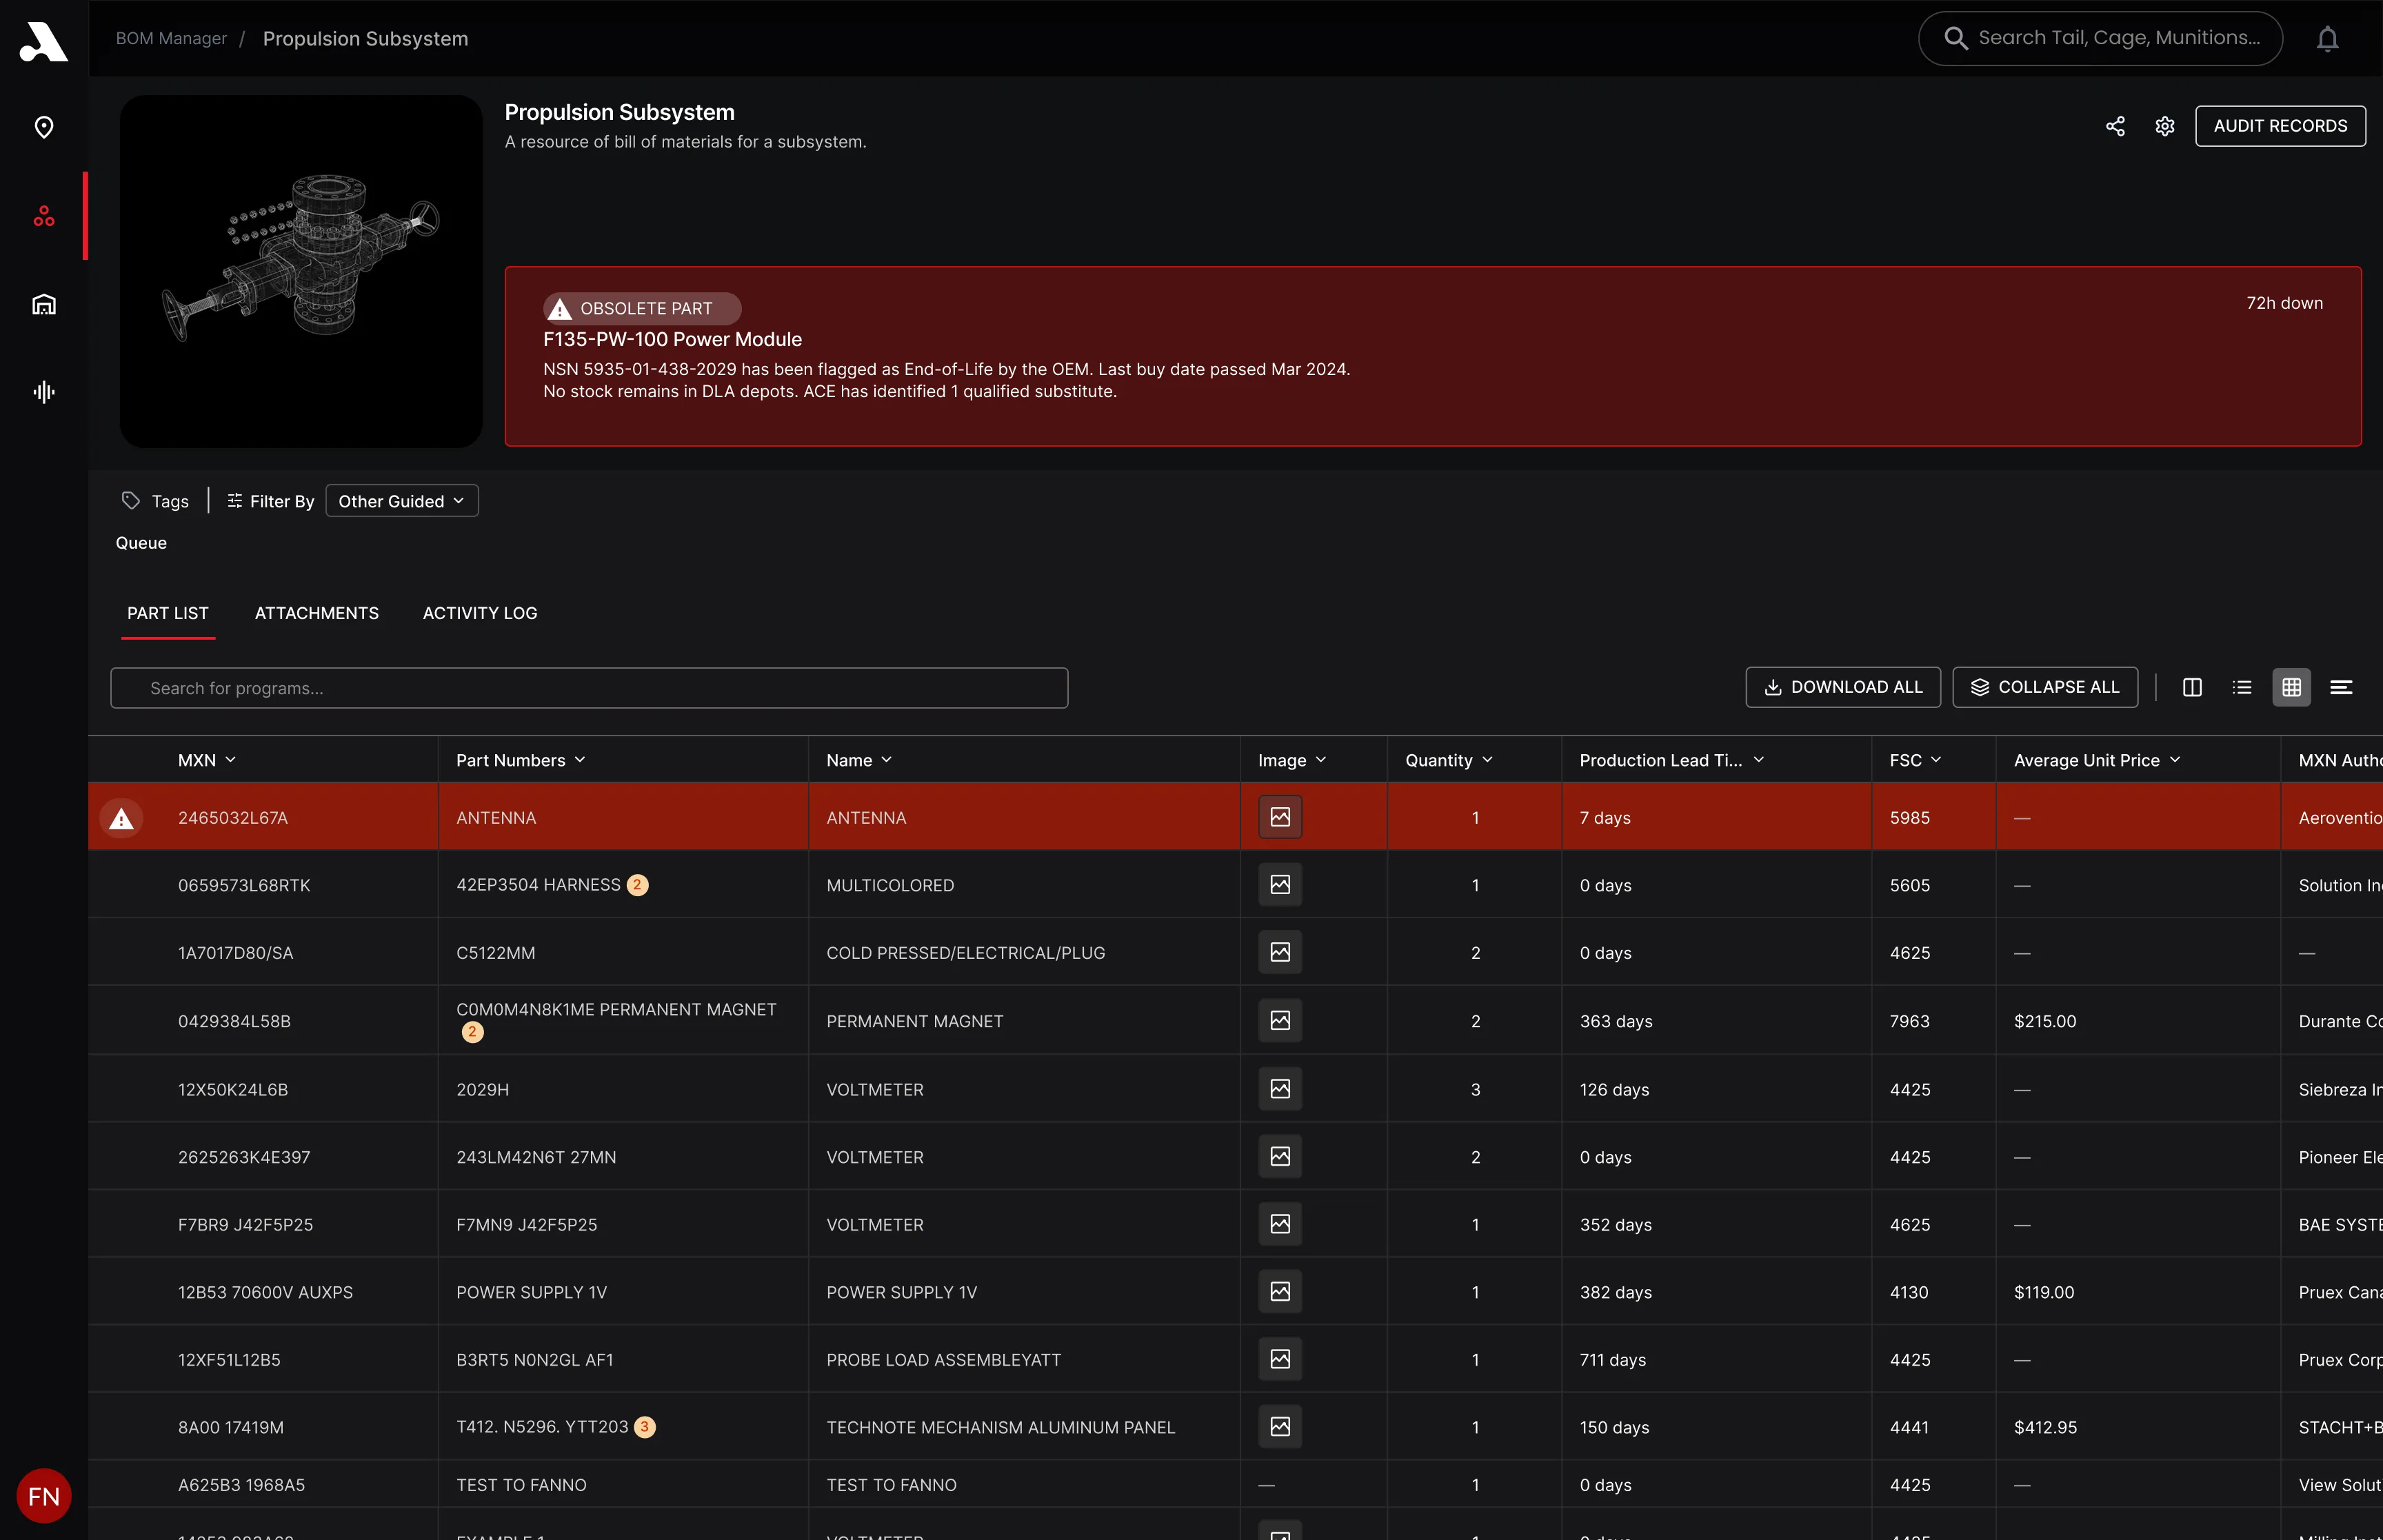
Task: Open the FN user avatar
Action: [44, 1496]
